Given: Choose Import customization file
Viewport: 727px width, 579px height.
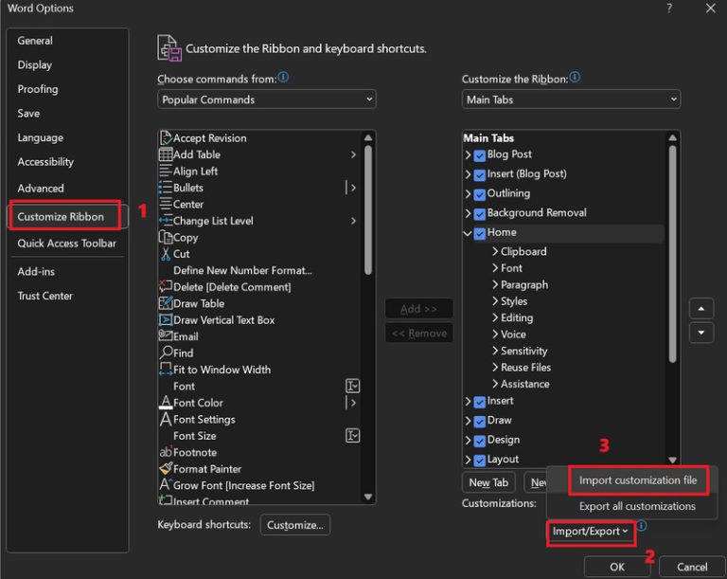Looking at the screenshot, I should 637,480.
